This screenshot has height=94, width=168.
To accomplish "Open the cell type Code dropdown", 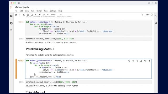I will point(56,15).
